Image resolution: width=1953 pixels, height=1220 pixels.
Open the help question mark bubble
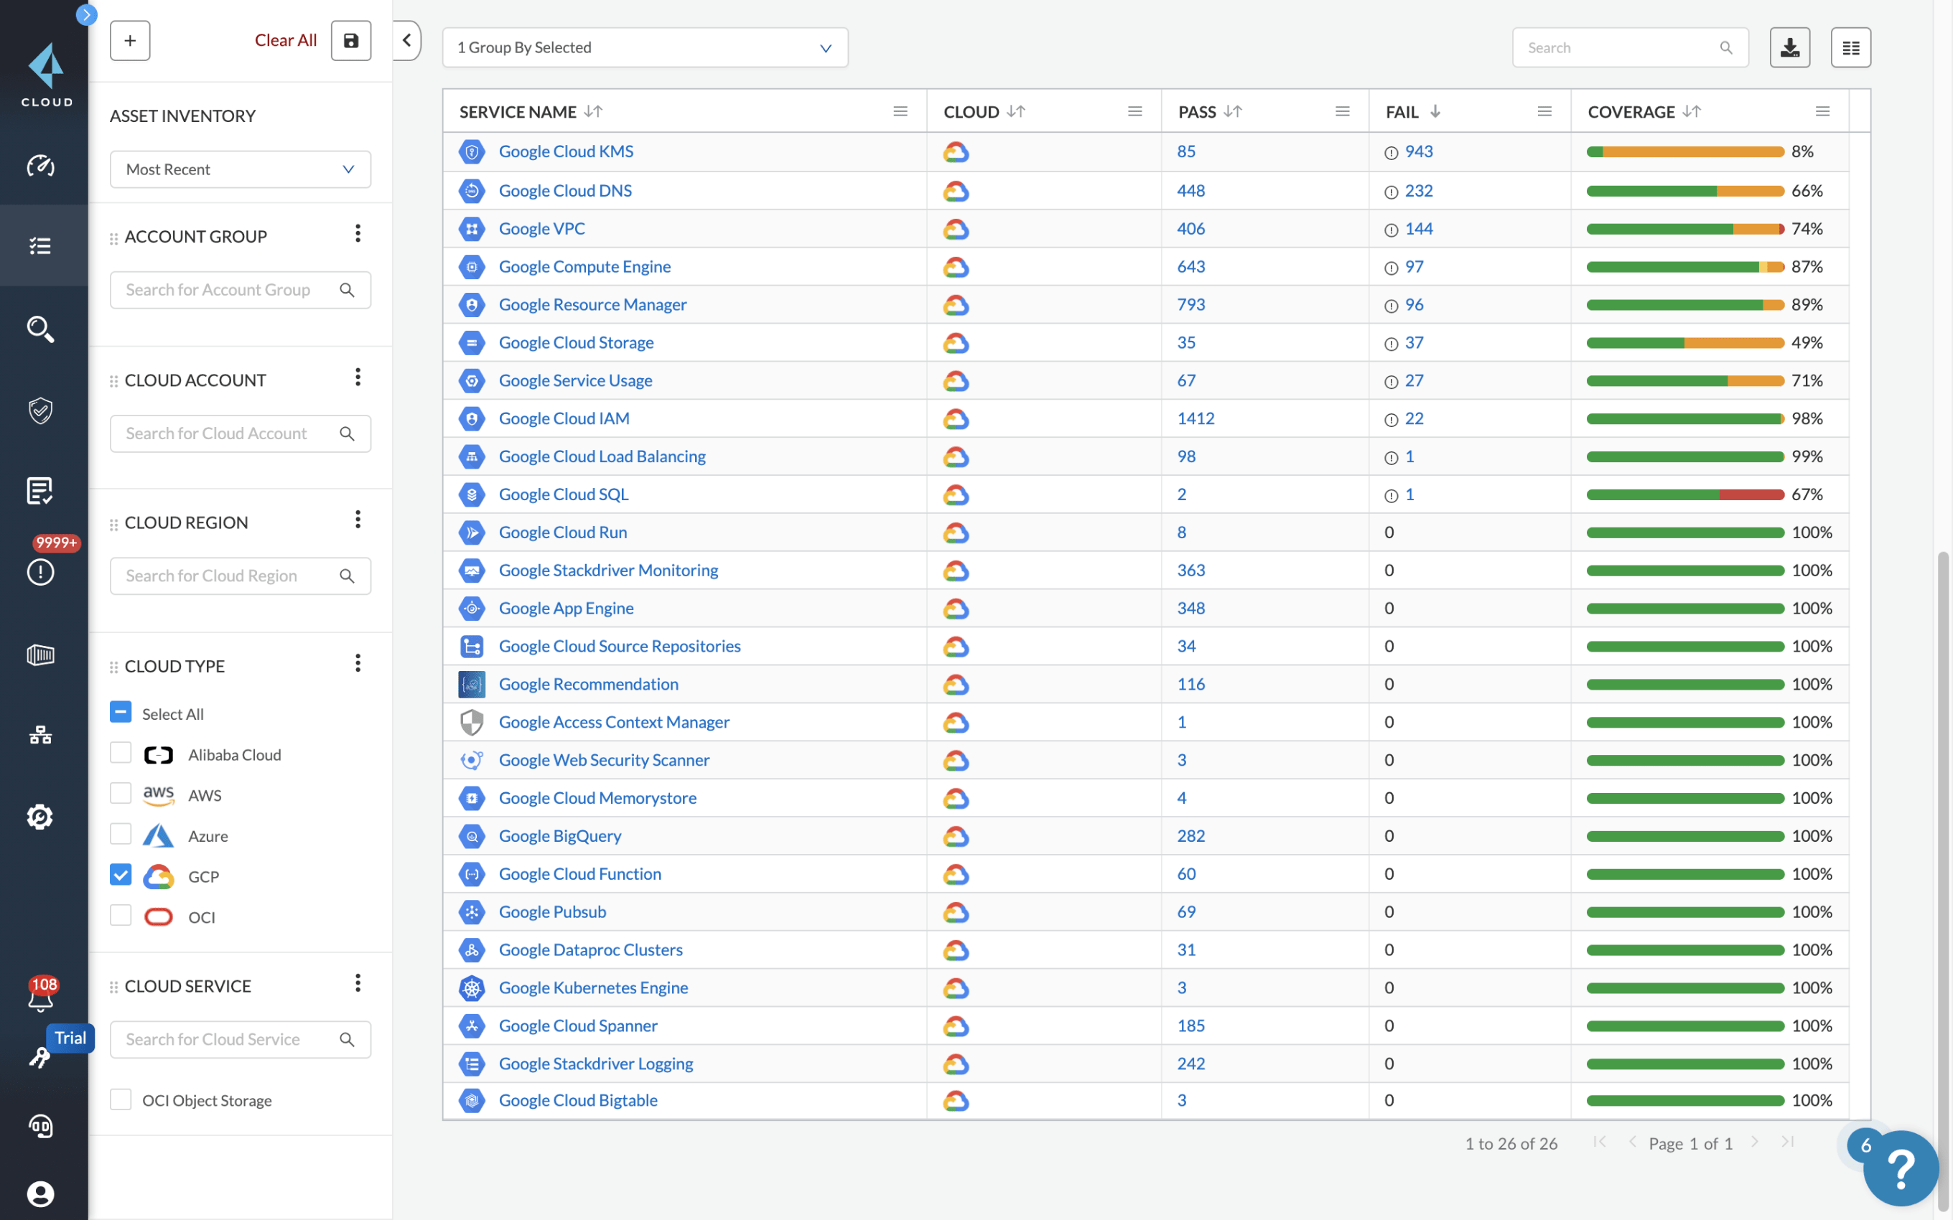click(1900, 1167)
